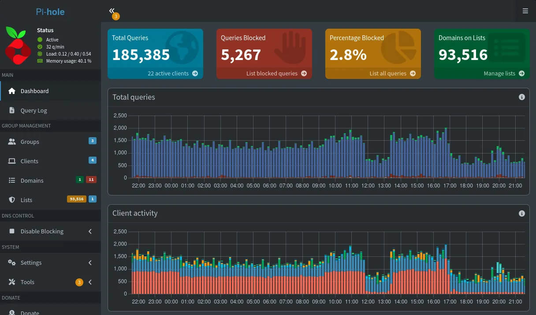536x315 pixels.
Task: Expand the Settings submenu chevron
Action: pos(90,262)
